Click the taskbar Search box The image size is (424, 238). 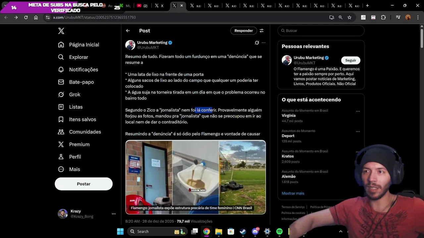(158, 231)
